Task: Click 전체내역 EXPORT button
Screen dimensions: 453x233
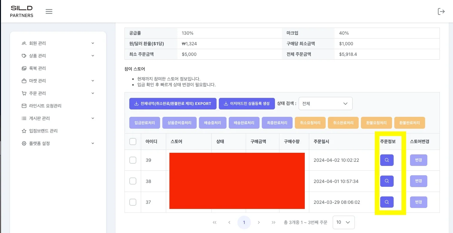Action: [x=173, y=104]
